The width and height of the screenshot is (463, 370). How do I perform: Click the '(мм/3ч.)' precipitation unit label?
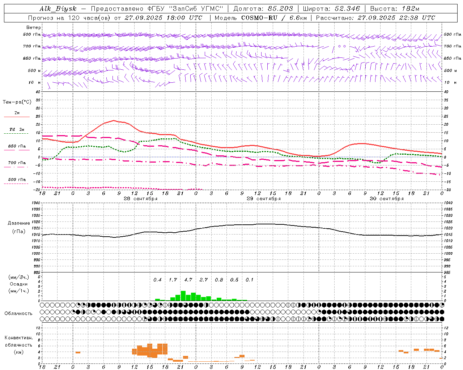point(19,277)
